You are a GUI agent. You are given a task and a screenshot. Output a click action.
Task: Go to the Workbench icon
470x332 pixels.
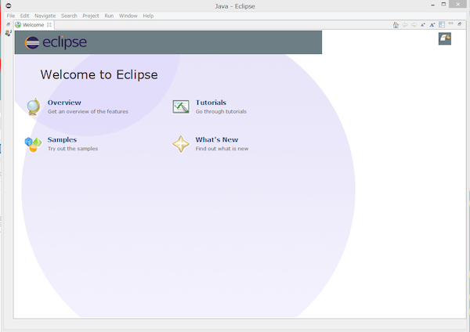point(445,38)
